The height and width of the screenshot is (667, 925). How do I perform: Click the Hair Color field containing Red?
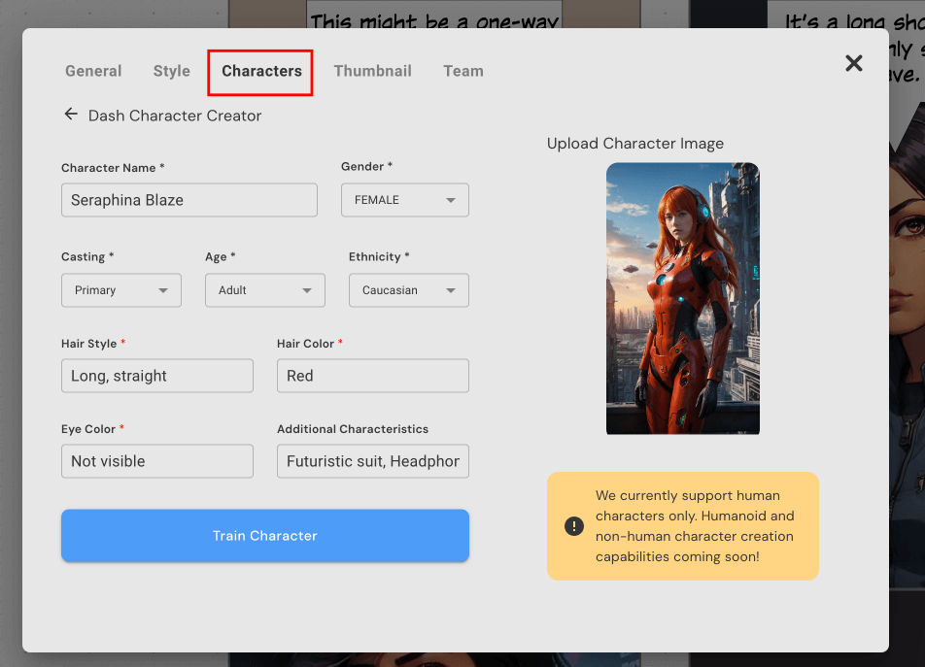tap(372, 376)
